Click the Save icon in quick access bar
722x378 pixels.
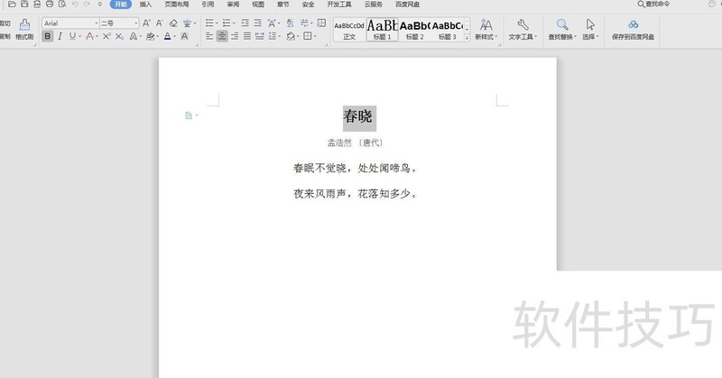(24, 5)
